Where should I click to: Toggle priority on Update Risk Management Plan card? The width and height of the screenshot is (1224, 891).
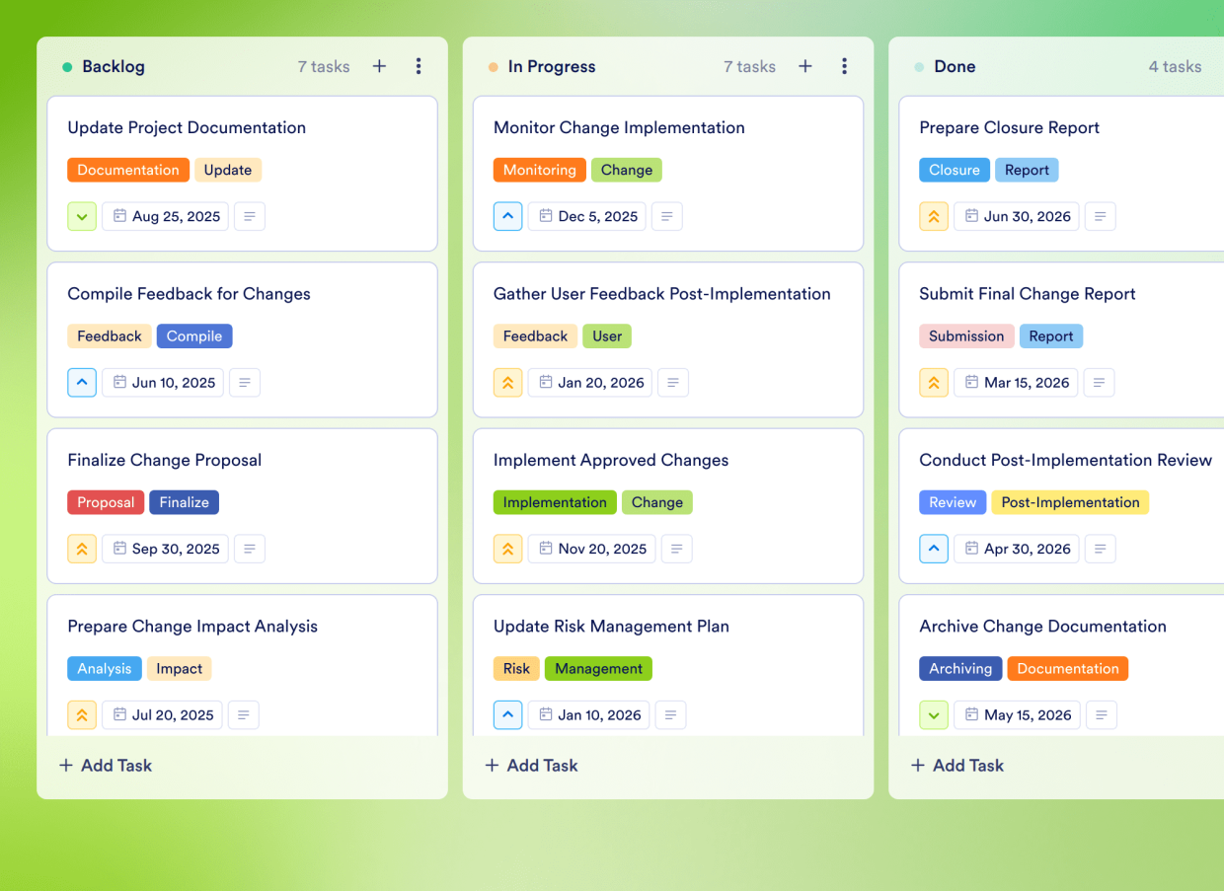507,714
